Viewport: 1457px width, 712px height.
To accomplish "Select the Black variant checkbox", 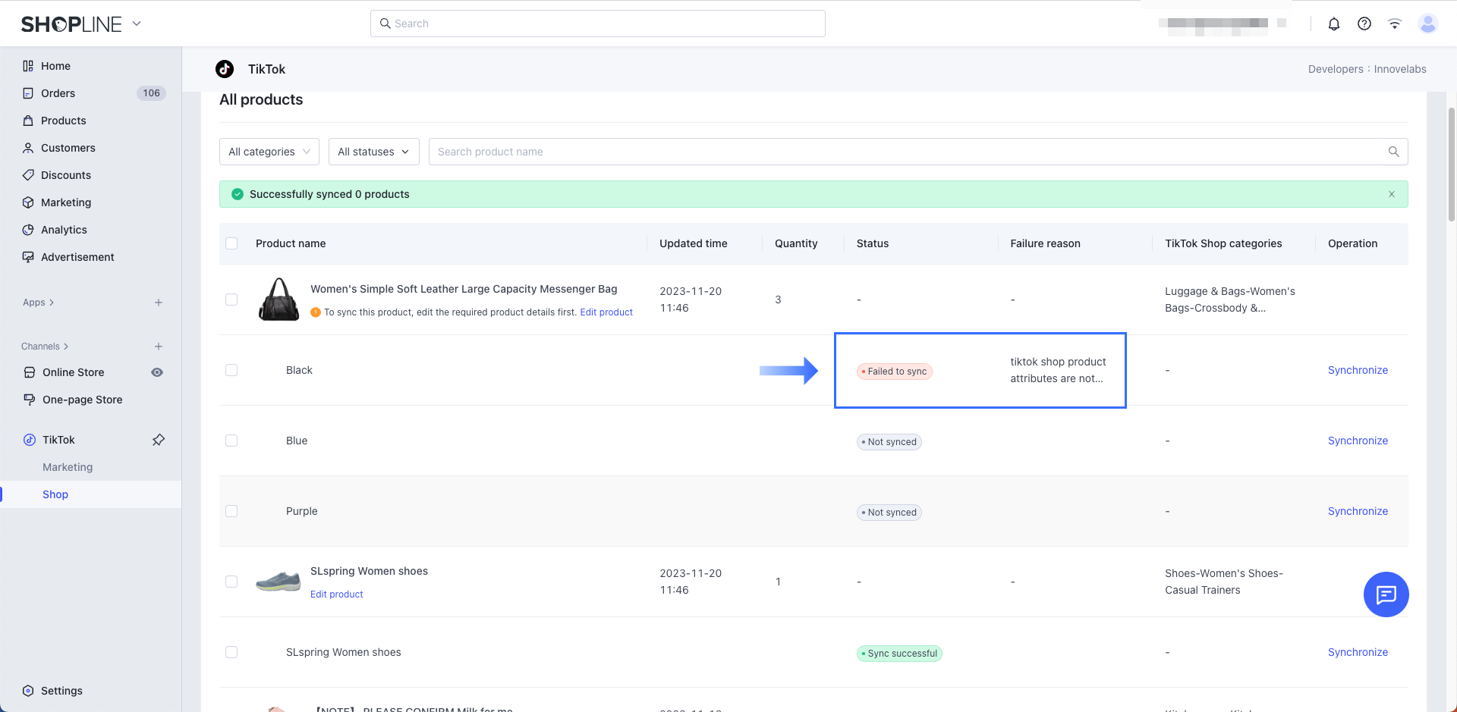I will (231, 370).
